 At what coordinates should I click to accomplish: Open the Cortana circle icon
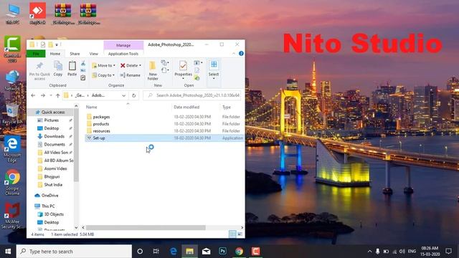[x=140, y=252]
